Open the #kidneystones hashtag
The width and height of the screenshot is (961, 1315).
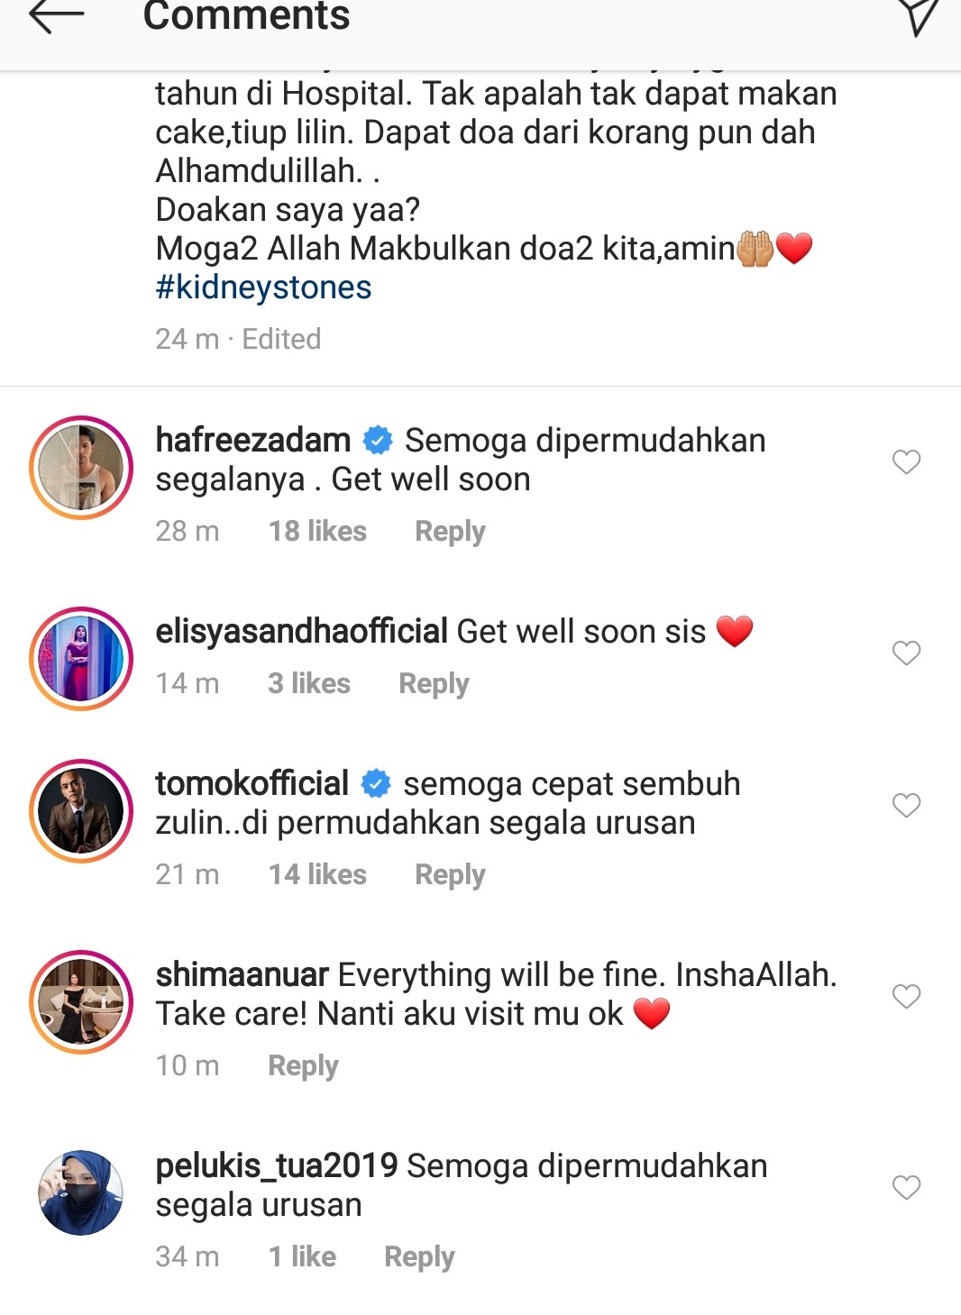263,288
